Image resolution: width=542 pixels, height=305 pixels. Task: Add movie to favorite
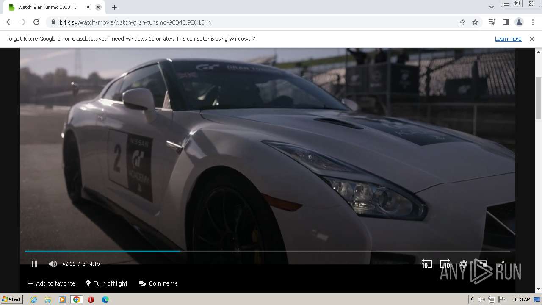click(x=51, y=283)
